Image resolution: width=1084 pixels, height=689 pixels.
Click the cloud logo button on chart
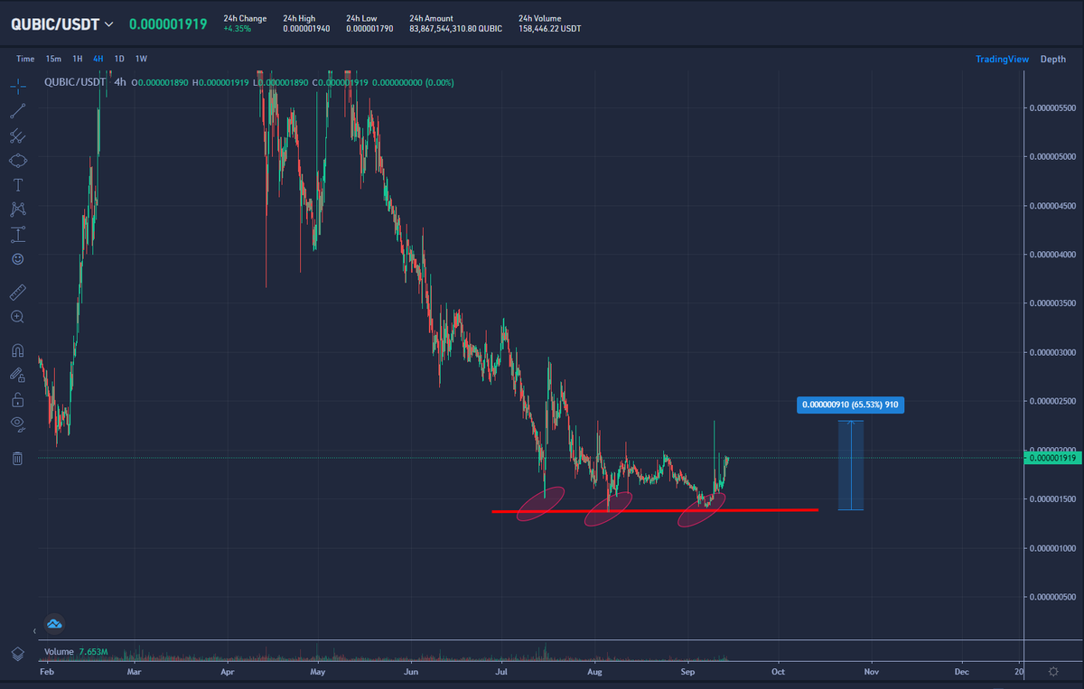point(53,623)
